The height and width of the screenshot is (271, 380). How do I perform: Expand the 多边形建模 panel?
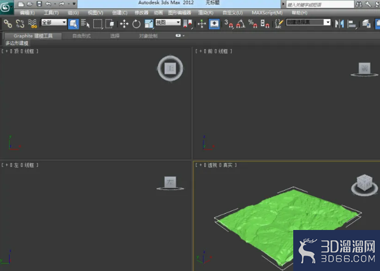click(x=17, y=43)
